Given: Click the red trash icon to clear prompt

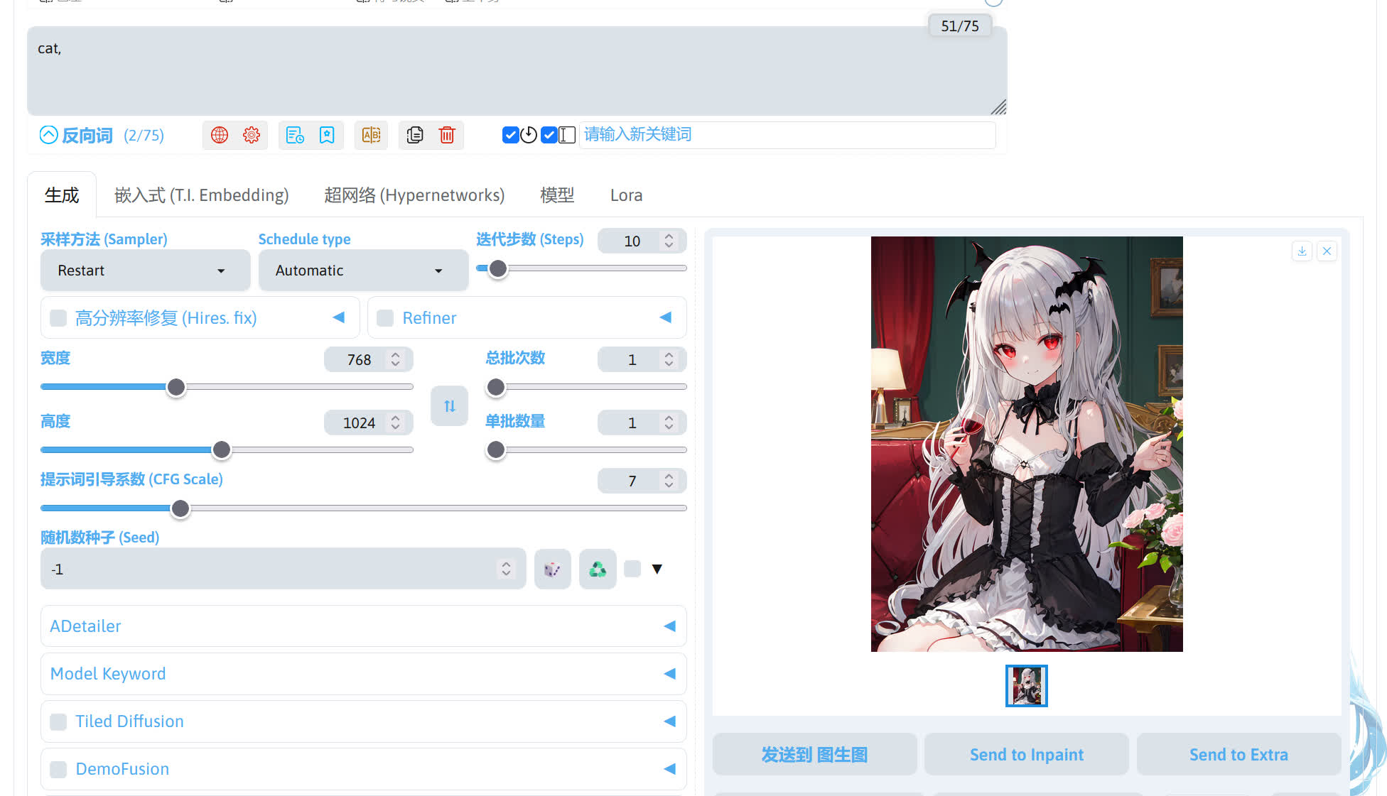Looking at the screenshot, I should coord(447,135).
